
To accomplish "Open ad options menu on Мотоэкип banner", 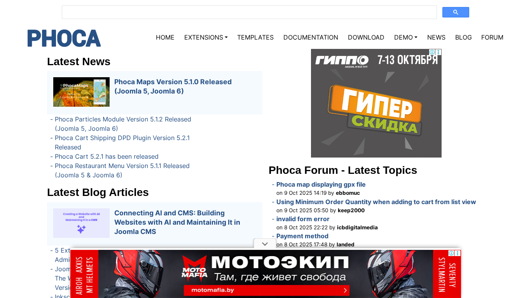I will pyautogui.click(x=458, y=253).
